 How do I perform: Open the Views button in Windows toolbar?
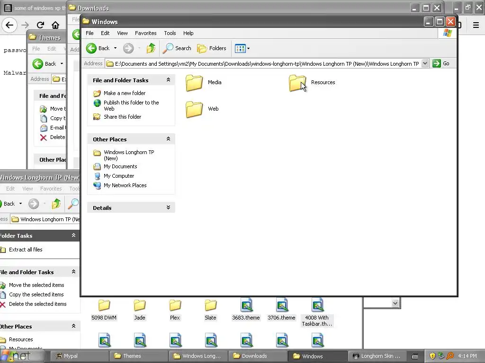click(x=240, y=48)
